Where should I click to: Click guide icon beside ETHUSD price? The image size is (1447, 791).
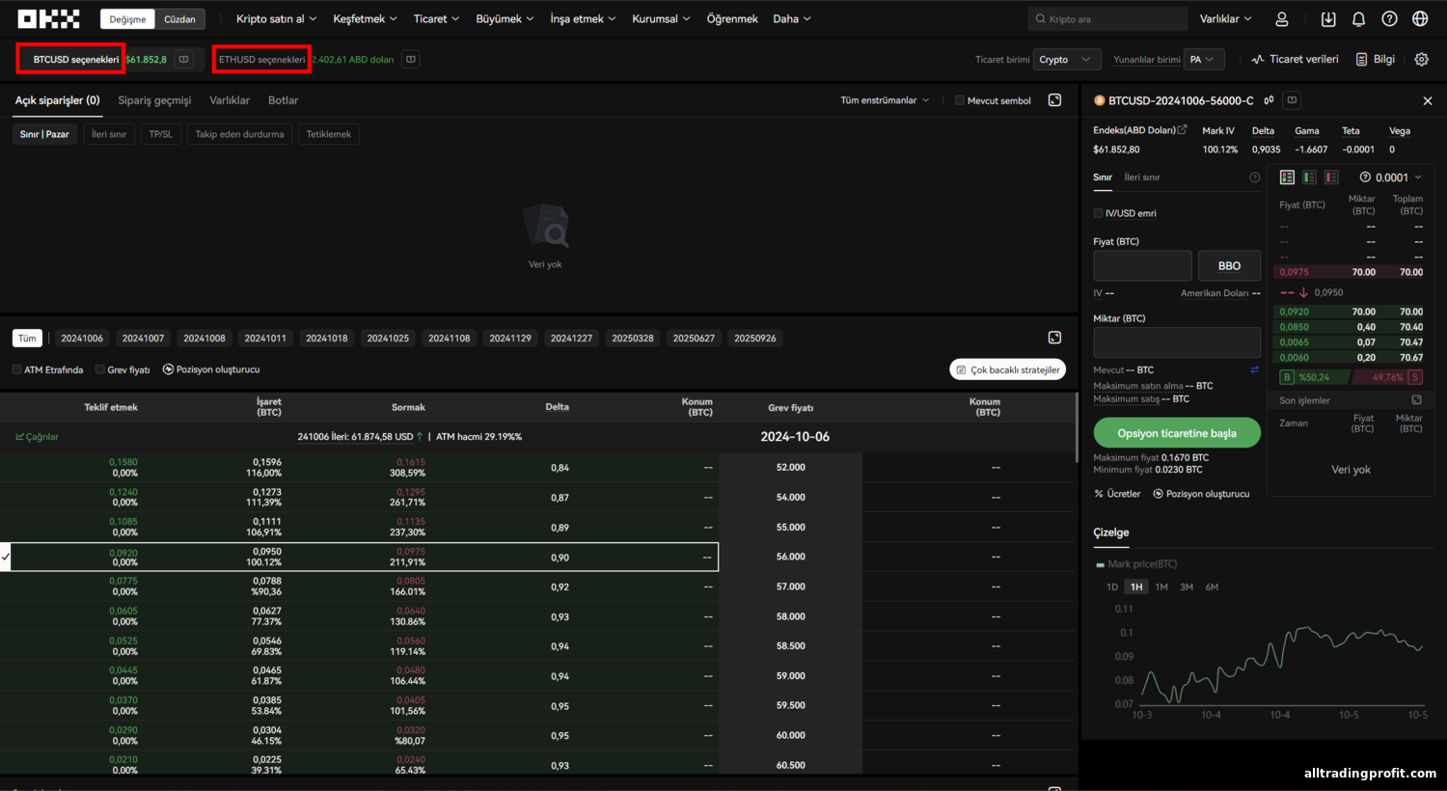pos(411,59)
